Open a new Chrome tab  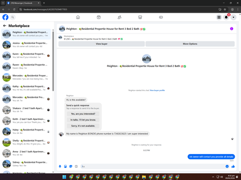click(x=44, y=3)
